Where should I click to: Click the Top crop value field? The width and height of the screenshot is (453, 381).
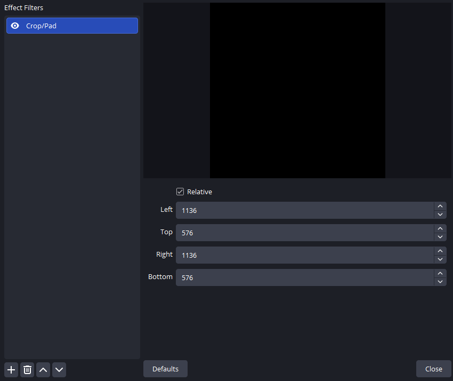click(305, 233)
